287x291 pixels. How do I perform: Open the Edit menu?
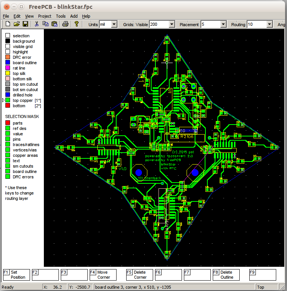17,16
